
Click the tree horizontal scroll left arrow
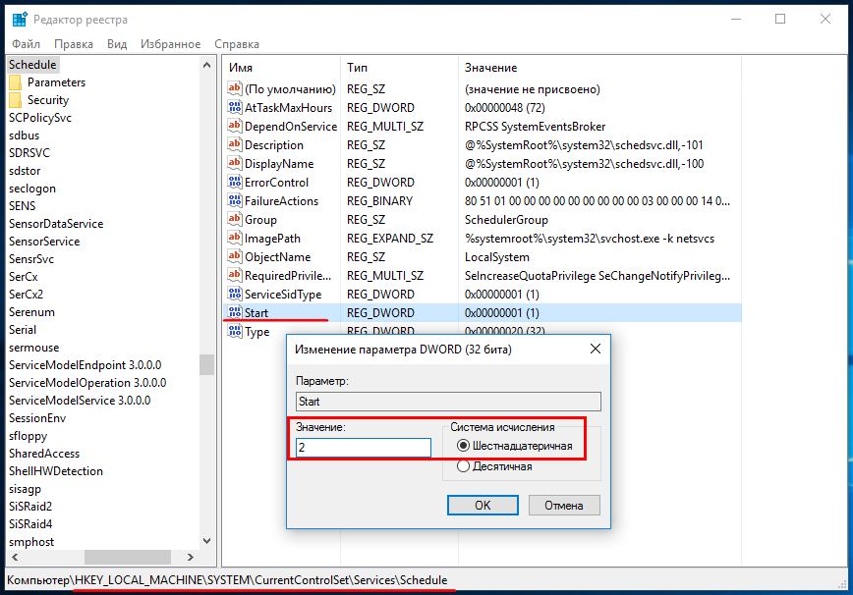(x=16, y=557)
